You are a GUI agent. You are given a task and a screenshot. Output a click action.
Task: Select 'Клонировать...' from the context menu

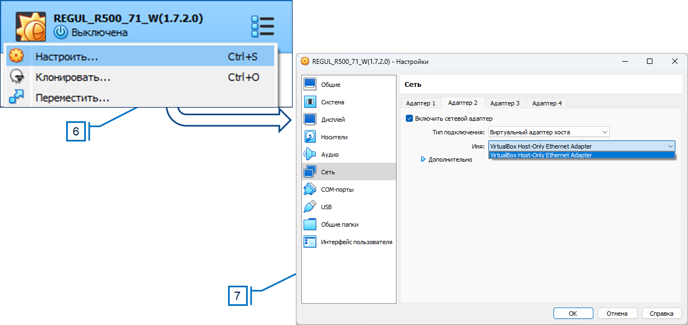tap(73, 78)
